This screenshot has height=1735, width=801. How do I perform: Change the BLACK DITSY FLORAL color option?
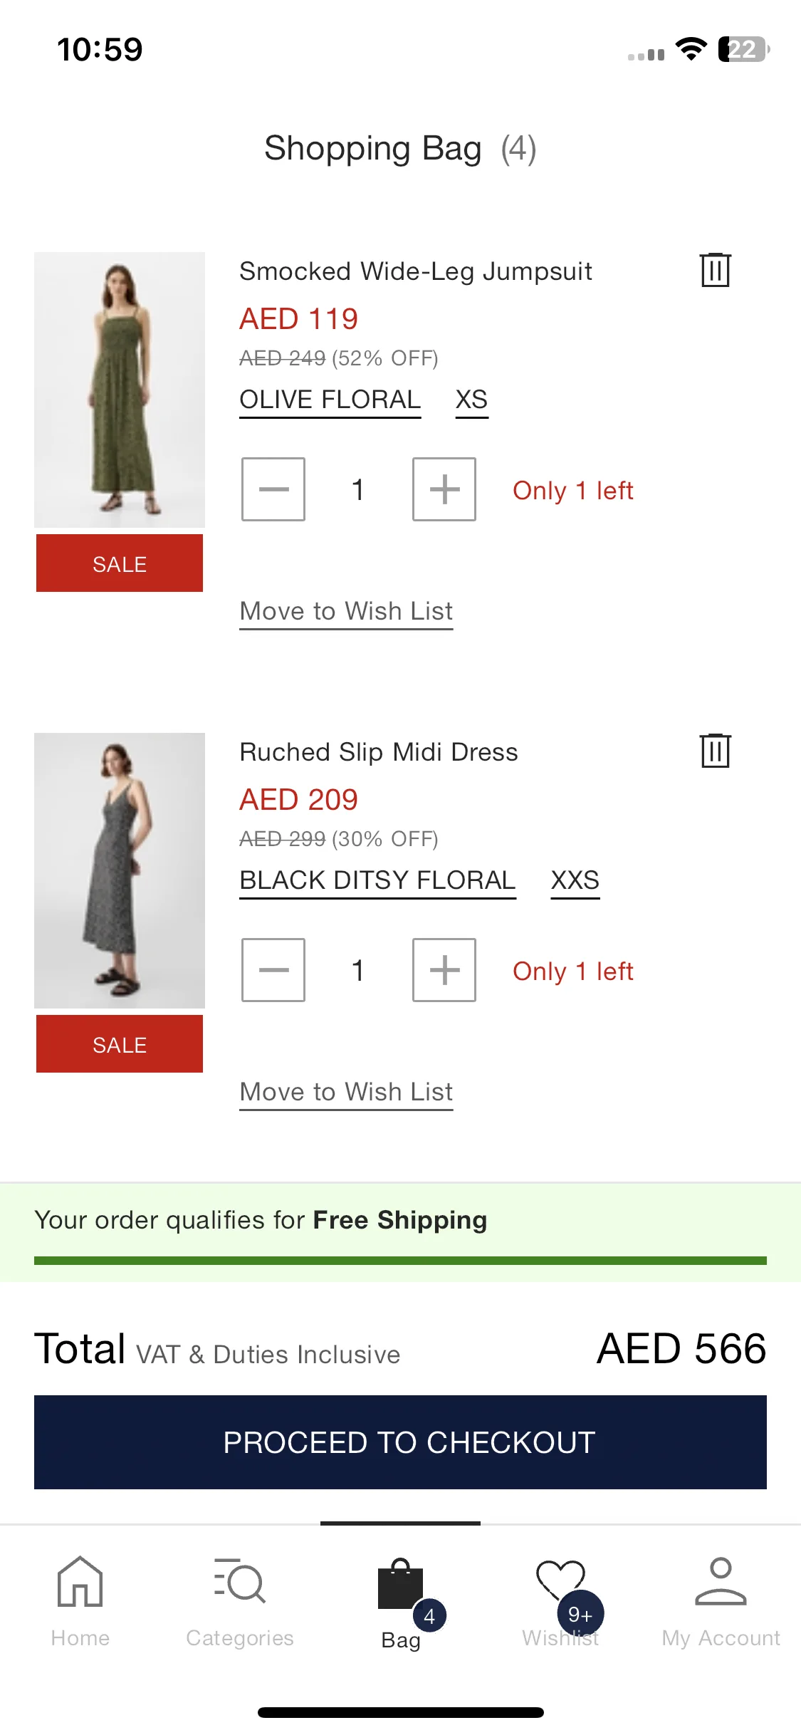(x=377, y=881)
